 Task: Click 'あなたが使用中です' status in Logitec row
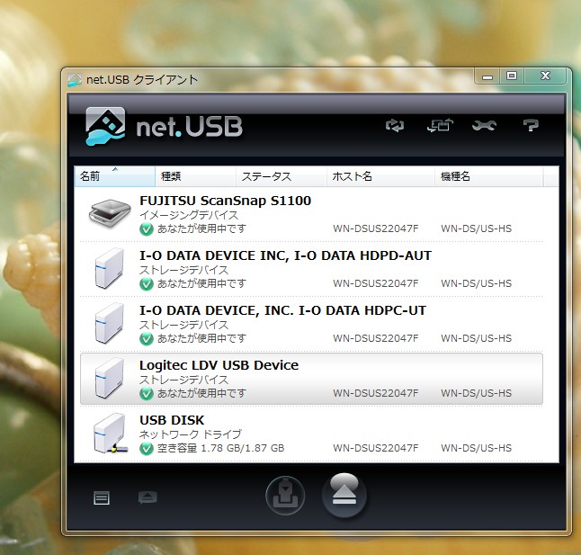(x=201, y=393)
